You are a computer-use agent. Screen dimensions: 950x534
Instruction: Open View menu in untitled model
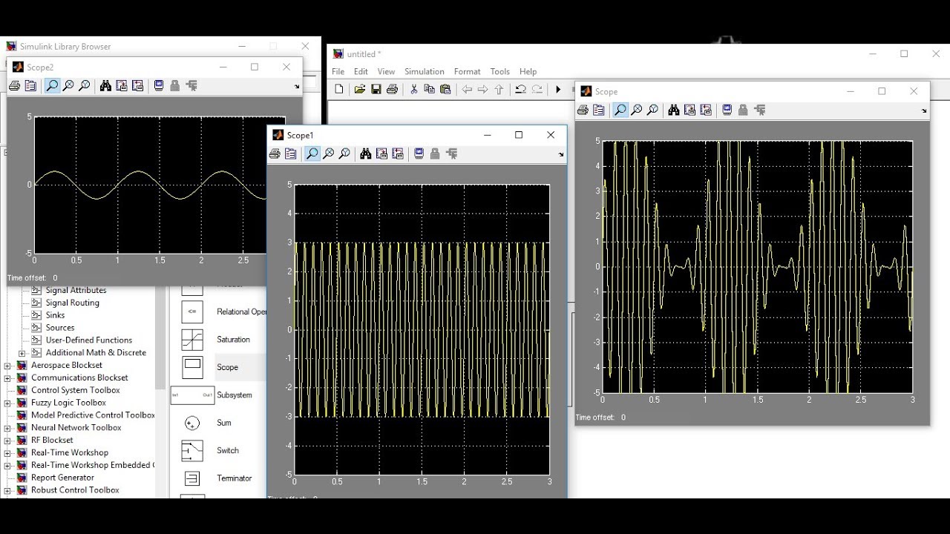tap(386, 72)
